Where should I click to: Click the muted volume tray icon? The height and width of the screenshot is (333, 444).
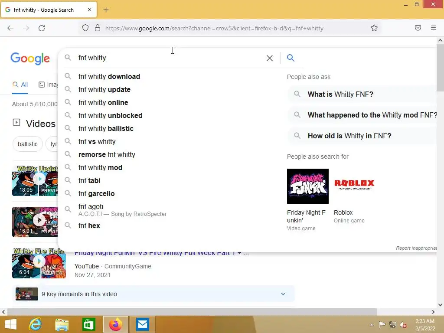click(x=403, y=325)
